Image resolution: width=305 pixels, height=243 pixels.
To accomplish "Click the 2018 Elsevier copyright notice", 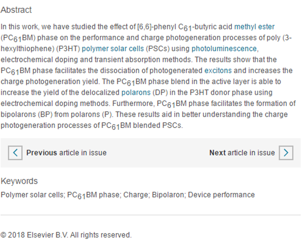I will pyautogui.click(x=66, y=235).
